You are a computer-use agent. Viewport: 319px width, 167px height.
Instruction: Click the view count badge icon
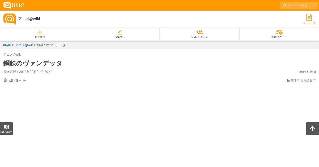click(x=5, y=80)
